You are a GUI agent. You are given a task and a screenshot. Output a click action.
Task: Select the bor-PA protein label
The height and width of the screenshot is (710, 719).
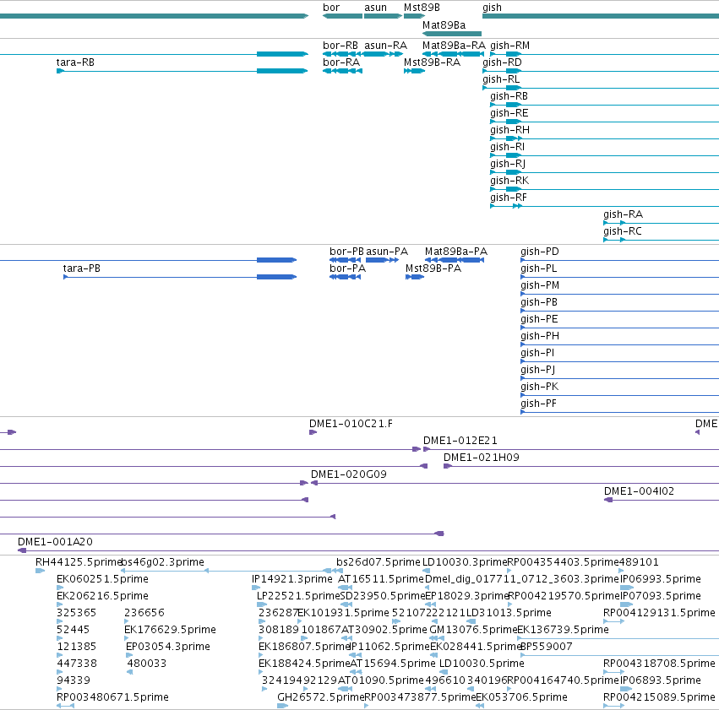[x=347, y=268]
